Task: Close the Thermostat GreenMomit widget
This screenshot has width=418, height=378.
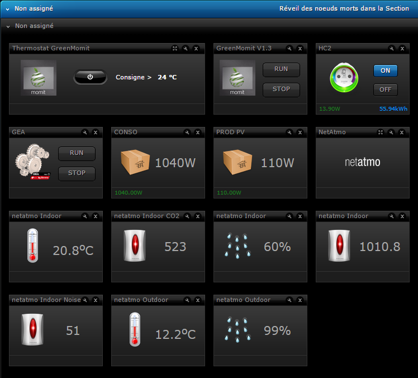Action: tap(196, 49)
